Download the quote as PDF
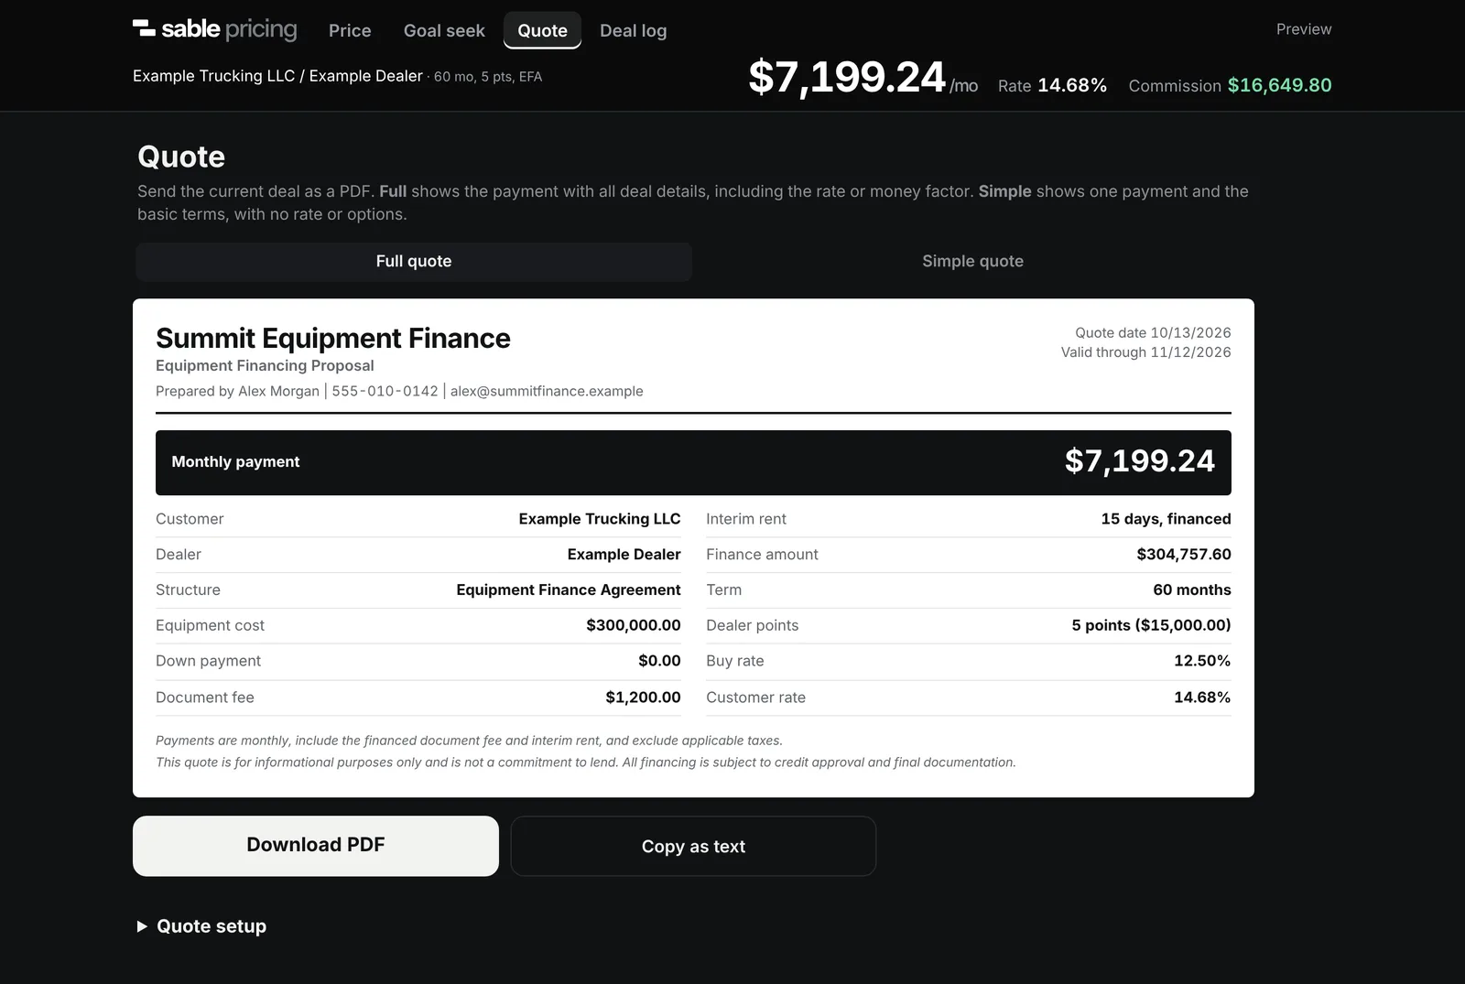 [316, 846]
